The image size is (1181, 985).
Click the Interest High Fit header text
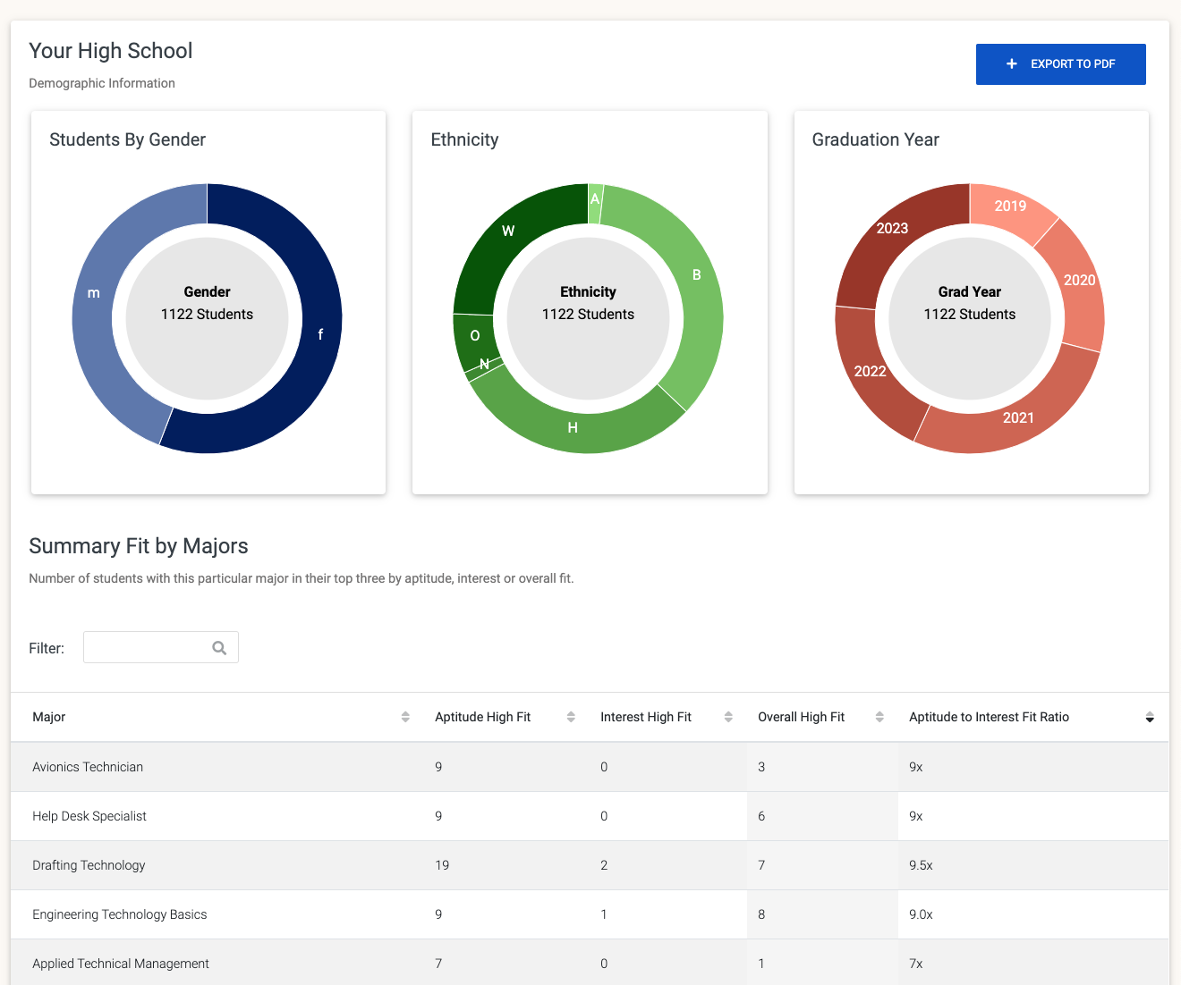pos(646,717)
